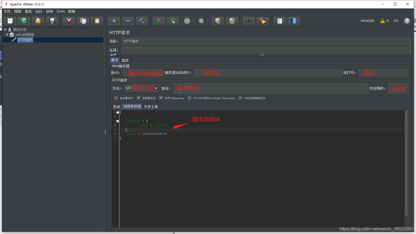
Task: Open help with the question mark icon
Action: pos(294,21)
